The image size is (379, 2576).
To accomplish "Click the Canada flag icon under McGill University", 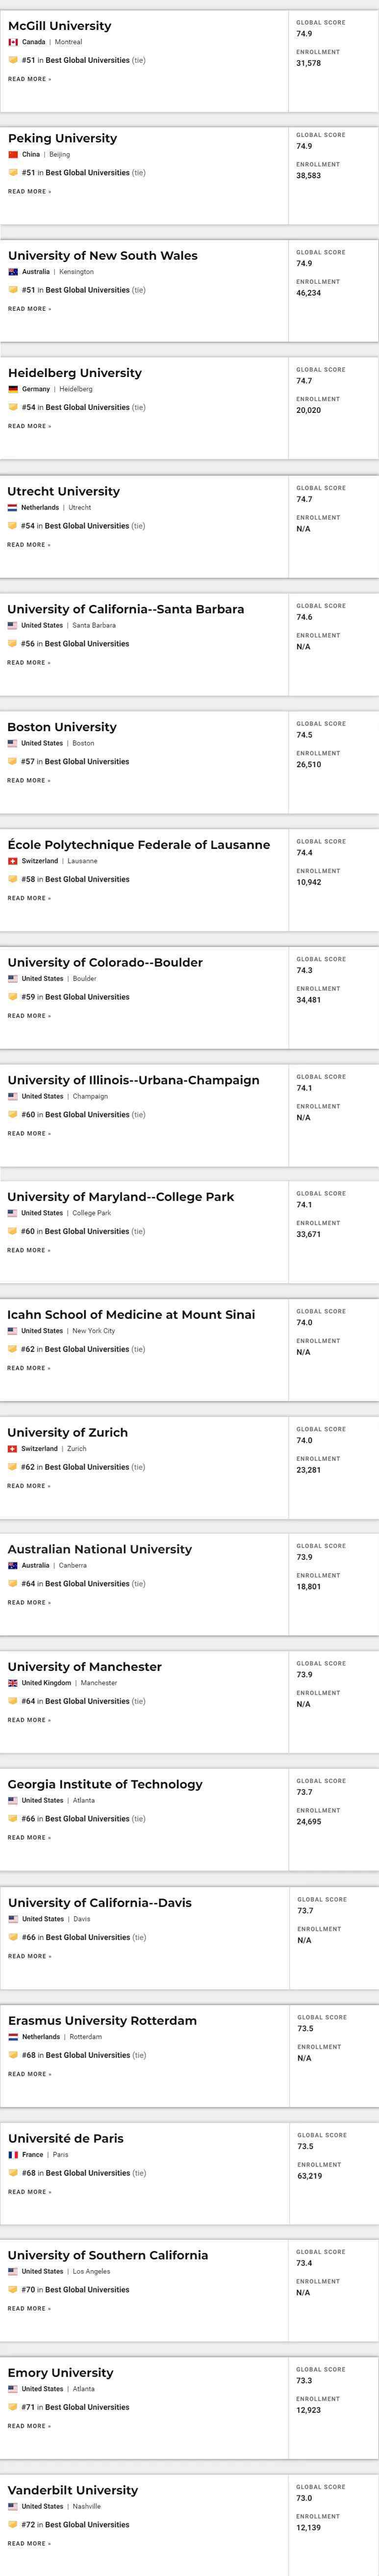I will pos(13,42).
